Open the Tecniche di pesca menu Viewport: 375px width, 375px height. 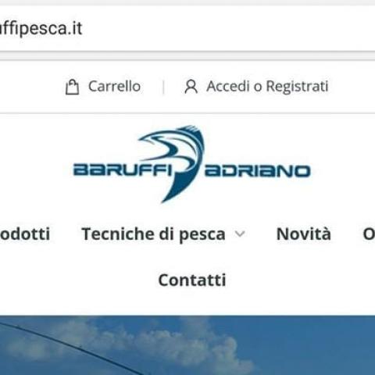tap(153, 234)
